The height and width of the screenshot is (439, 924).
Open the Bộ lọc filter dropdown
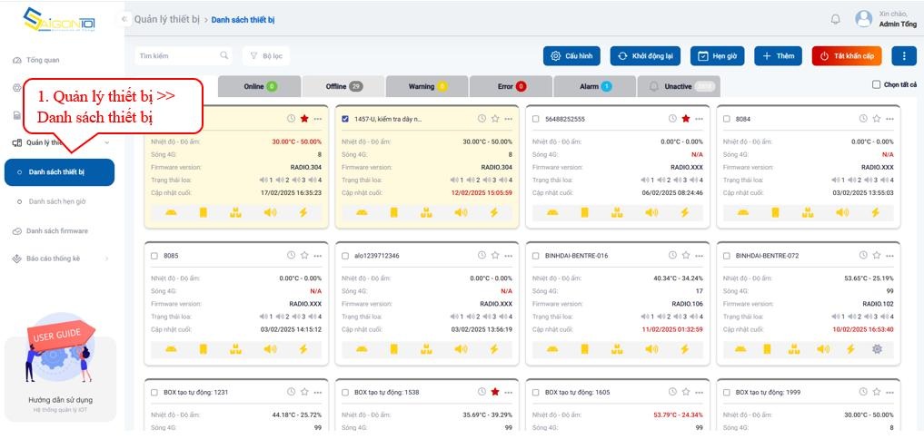click(x=266, y=56)
